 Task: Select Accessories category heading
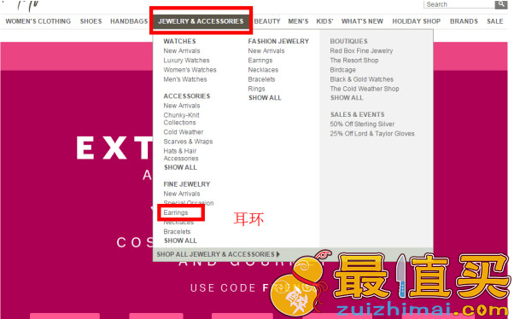pos(187,96)
